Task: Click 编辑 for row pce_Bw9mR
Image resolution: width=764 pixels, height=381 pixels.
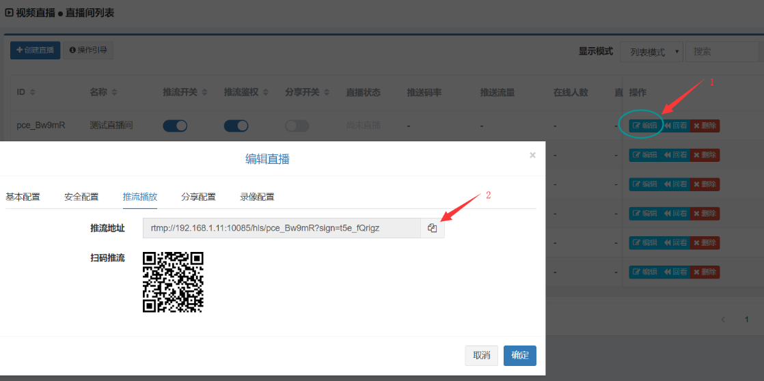Action: (x=644, y=126)
